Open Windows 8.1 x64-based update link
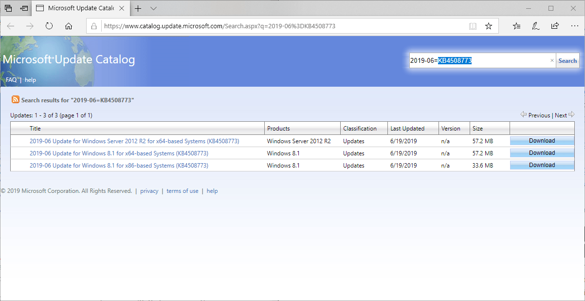Viewport: 585px width, 301px height. pos(119,153)
